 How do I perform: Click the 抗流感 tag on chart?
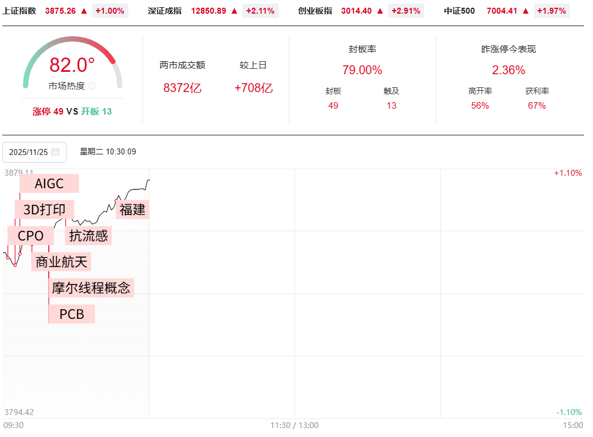tap(89, 236)
